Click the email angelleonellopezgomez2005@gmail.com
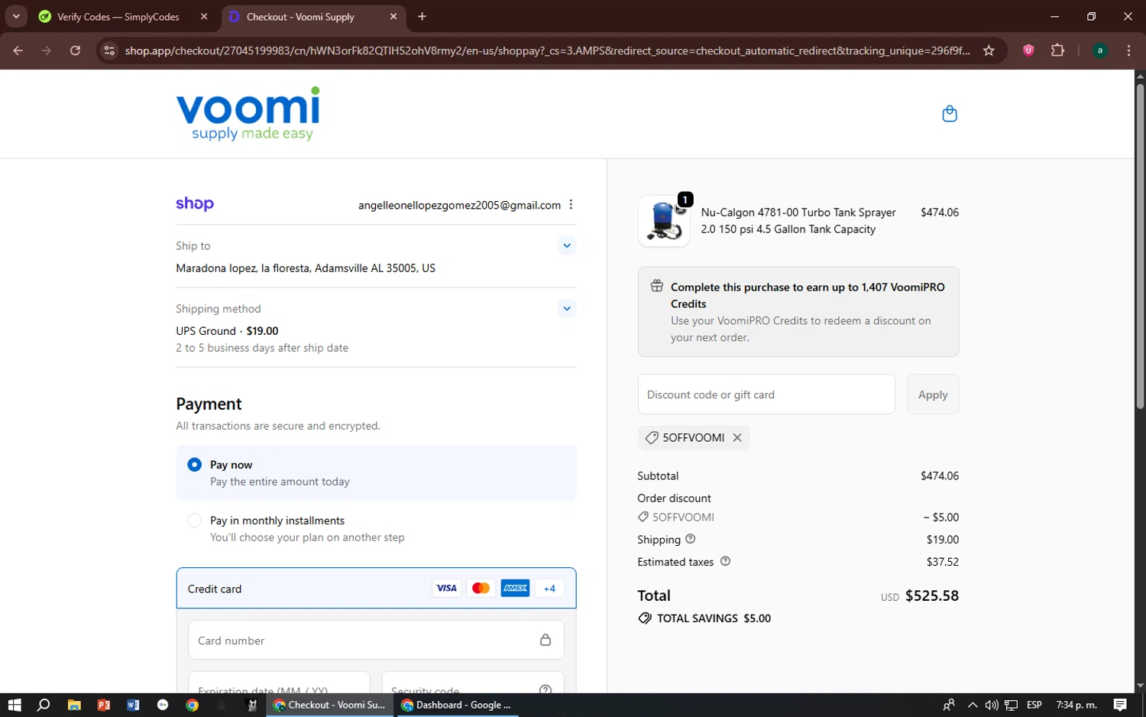 tap(459, 205)
